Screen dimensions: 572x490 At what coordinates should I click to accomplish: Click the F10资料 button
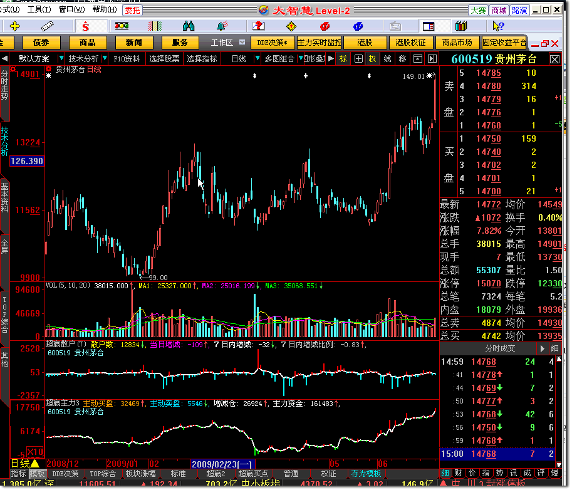pyautogui.click(x=127, y=59)
